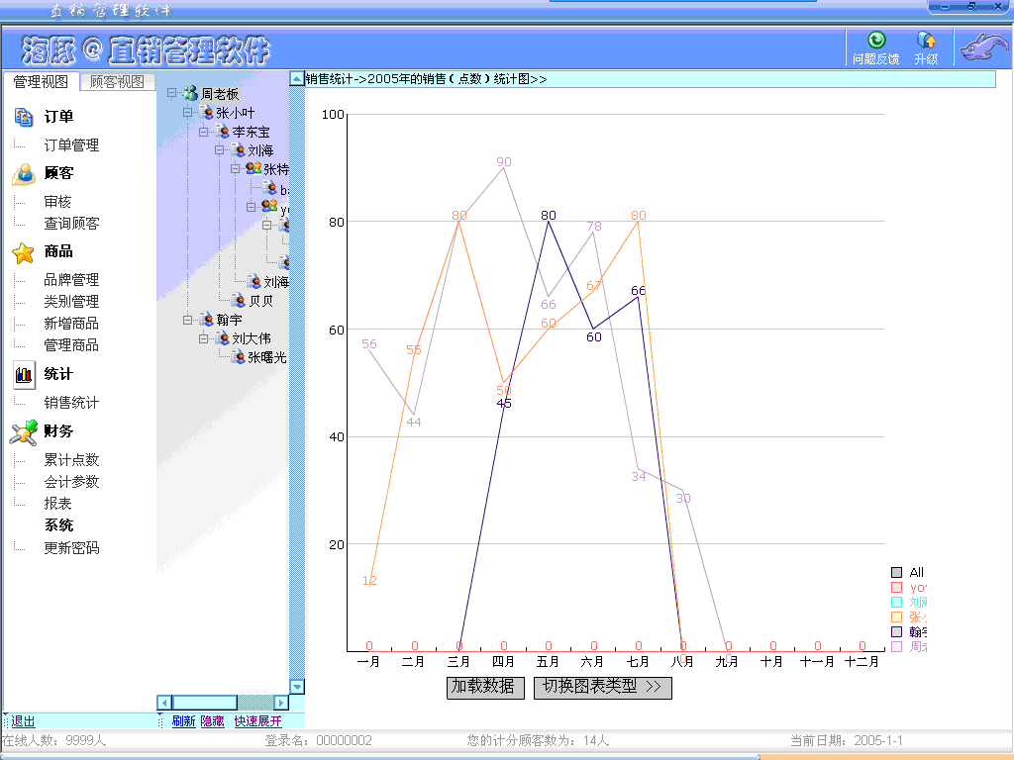Image resolution: width=1014 pixels, height=760 pixels.
Task: Click the user icon beside 贝贝
Action: (x=239, y=301)
